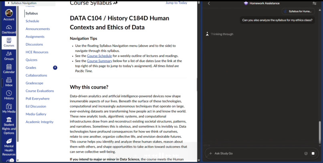Click the 'Navigation Tips' heading
Viewport: 323px width, 163px height.
point(83,39)
